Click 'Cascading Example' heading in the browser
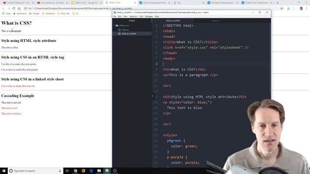Image resolution: width=310 pixels, height=174 pixels. pos(17,96)
